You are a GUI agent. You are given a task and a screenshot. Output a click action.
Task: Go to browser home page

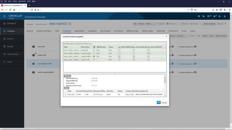pos(14,10)
